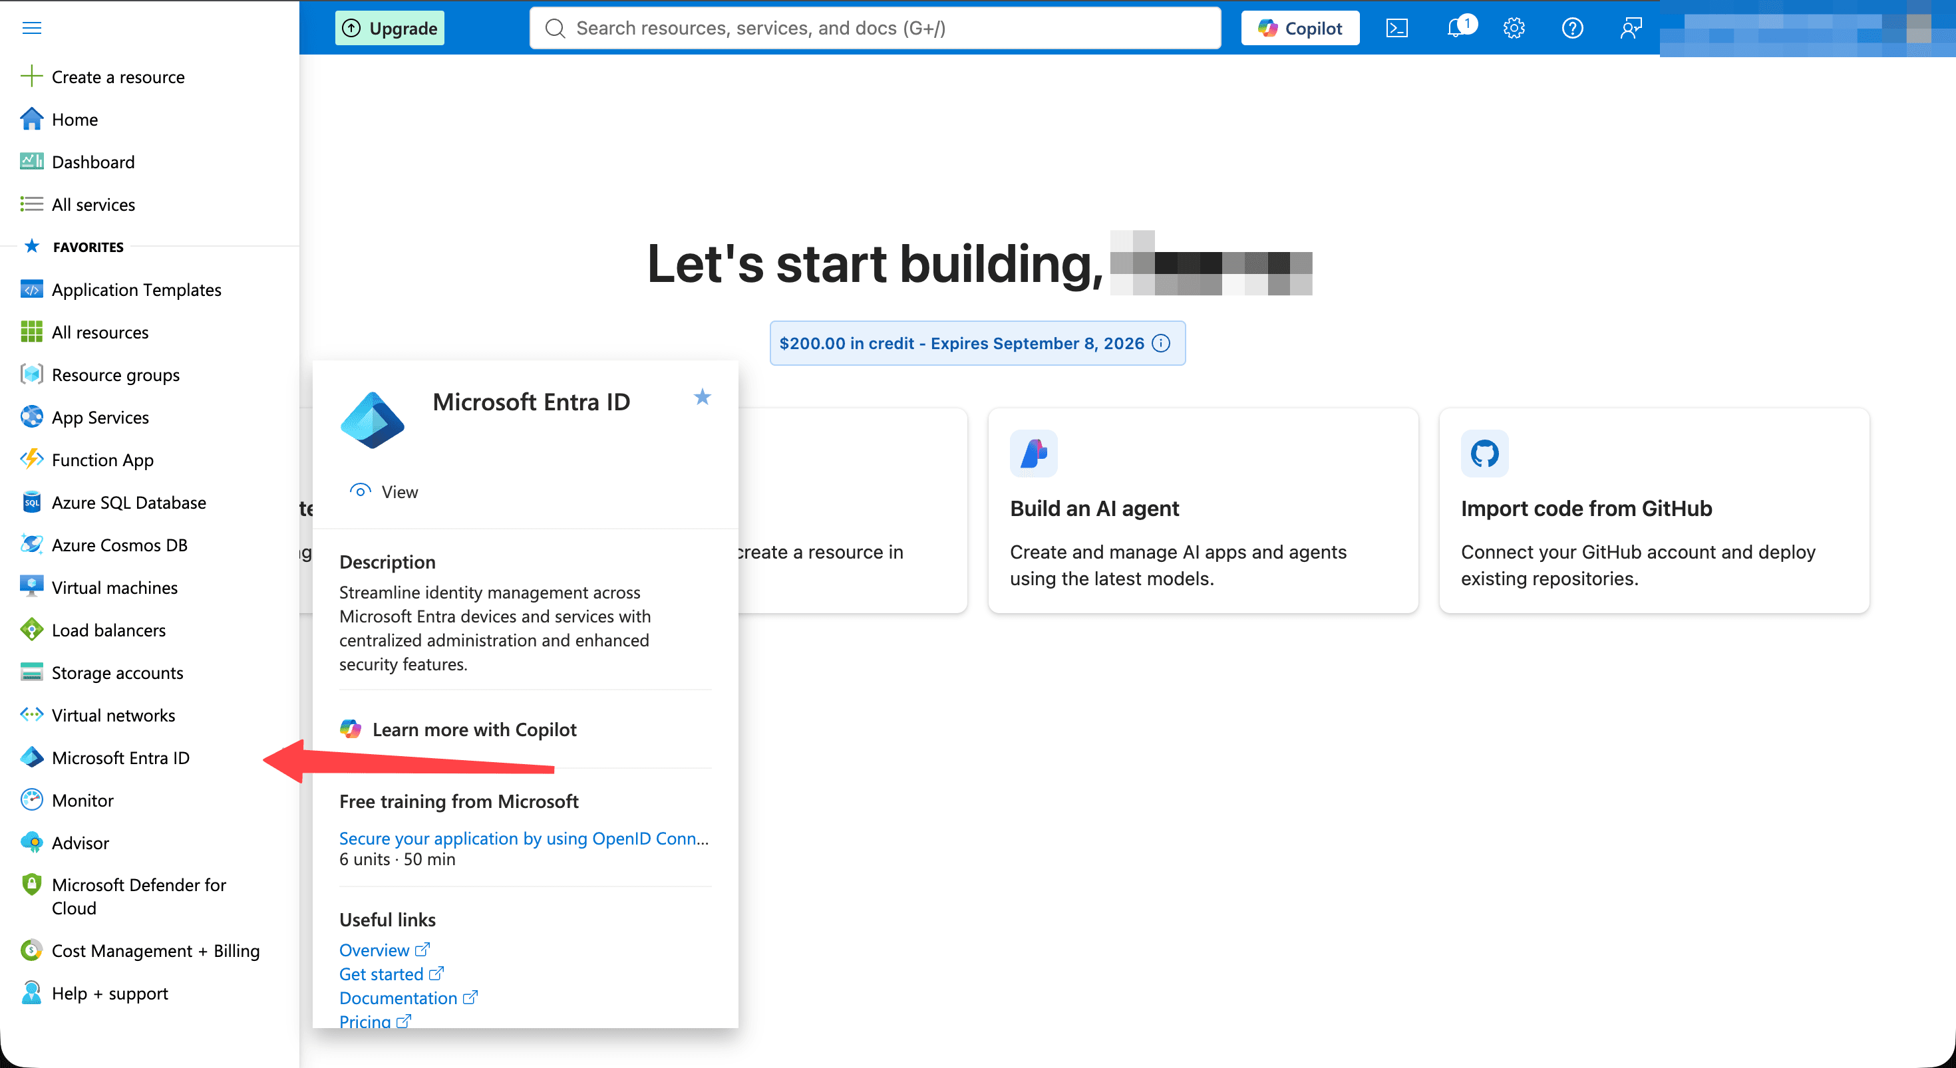Click the Resource groups icon
Screen dimensions: 1956x1068
(x=31, y=374)
